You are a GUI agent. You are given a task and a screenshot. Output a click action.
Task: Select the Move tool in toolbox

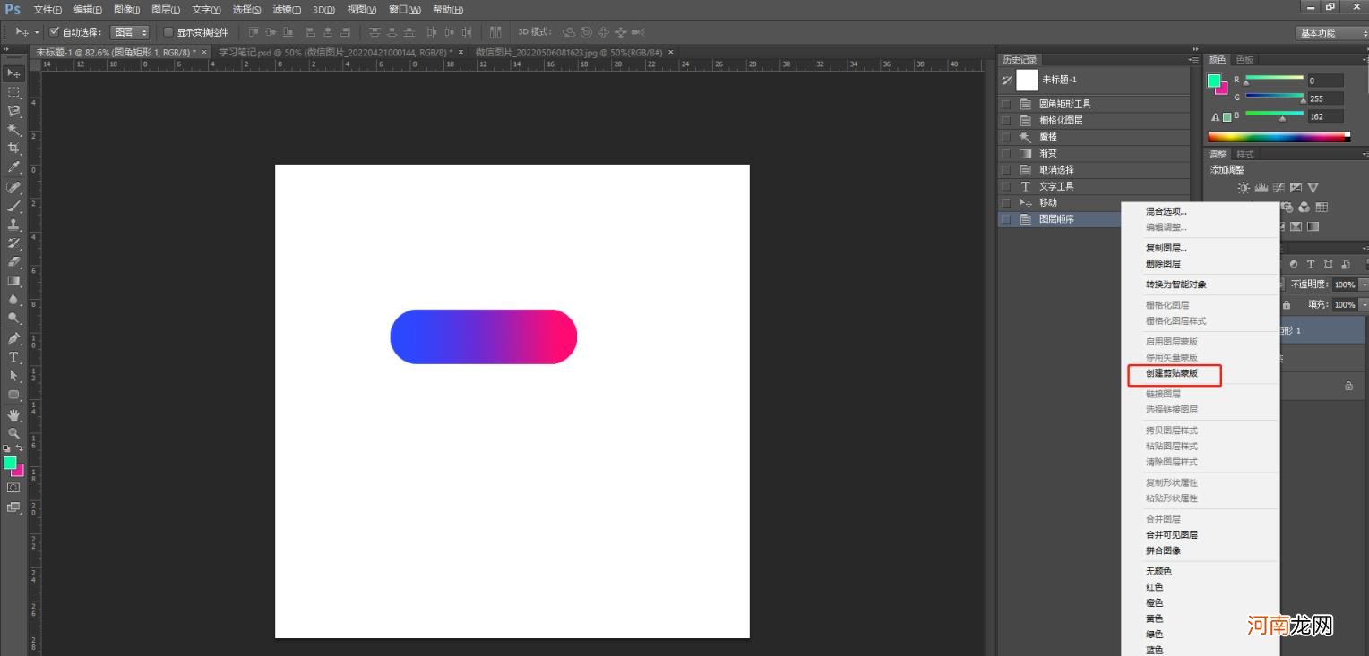[13, 73]
